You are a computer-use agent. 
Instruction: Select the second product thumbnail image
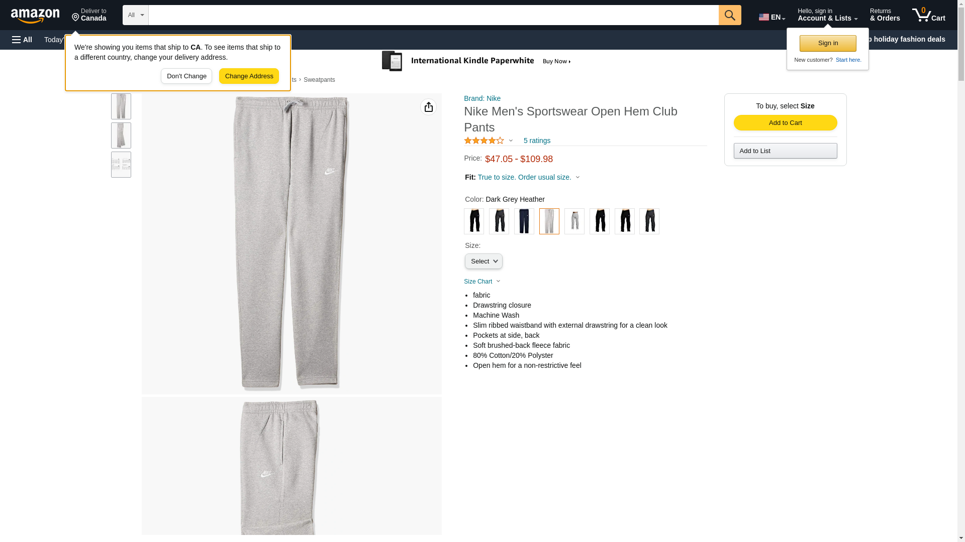tap(121, 135)
